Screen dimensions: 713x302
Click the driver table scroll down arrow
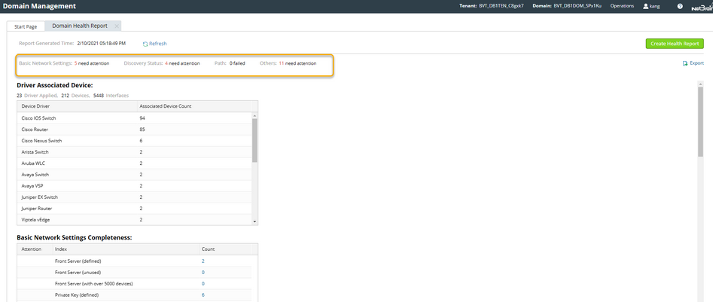254,221
